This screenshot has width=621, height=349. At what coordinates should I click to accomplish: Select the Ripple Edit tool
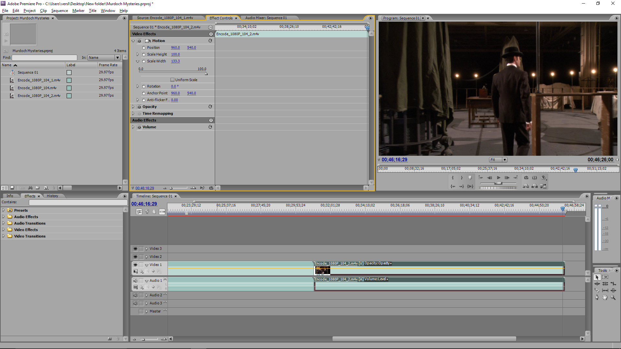point(597,284)
